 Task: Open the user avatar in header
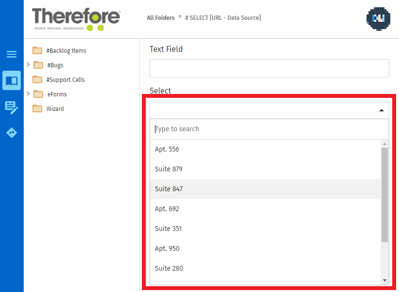coord(378,19)
